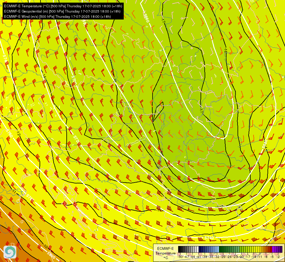The image size is (285, 262).
Task: Click the ECMWF-E title in the legend box
Action: pos(165,249)
